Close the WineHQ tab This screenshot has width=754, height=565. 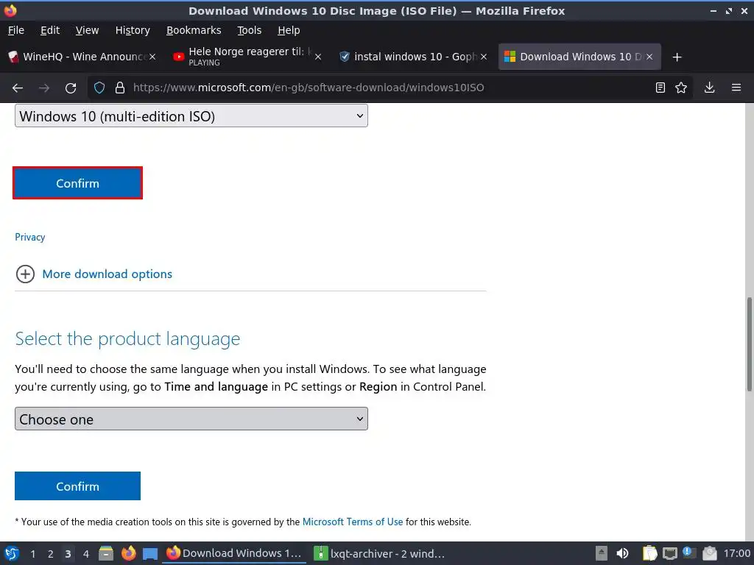point(152,57)
